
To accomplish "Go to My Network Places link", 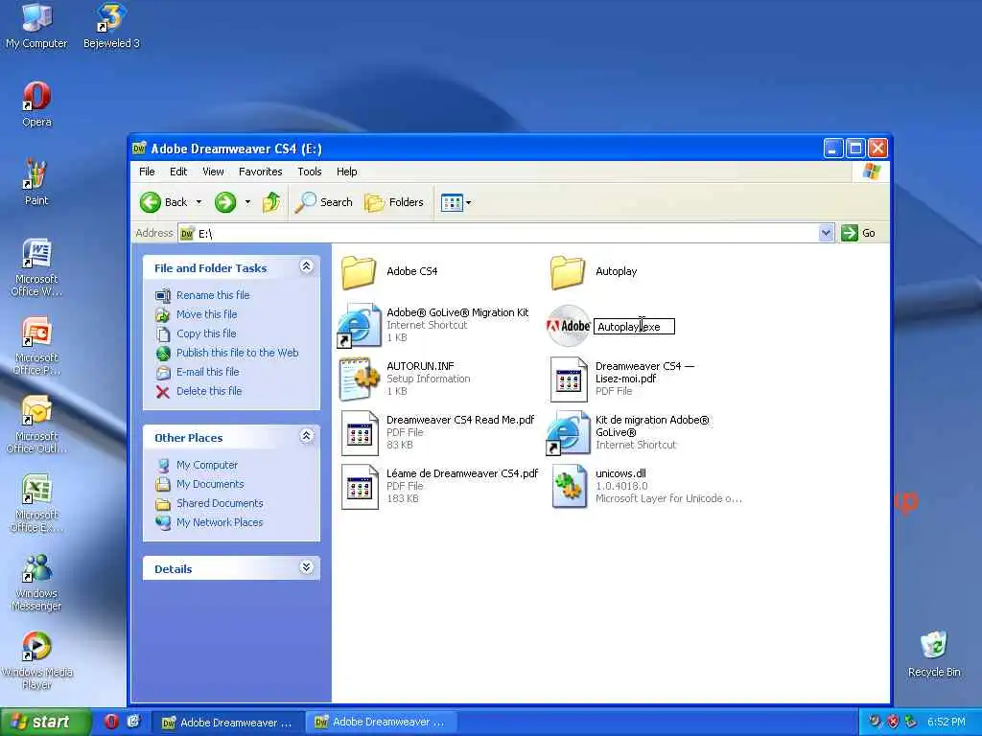I will tap(220, 522).
